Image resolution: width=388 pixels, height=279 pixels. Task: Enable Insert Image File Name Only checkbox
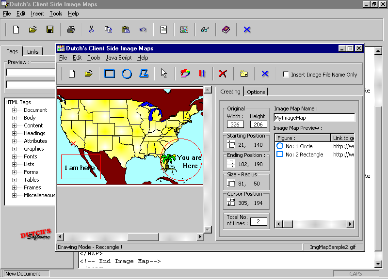coord(286,75)
